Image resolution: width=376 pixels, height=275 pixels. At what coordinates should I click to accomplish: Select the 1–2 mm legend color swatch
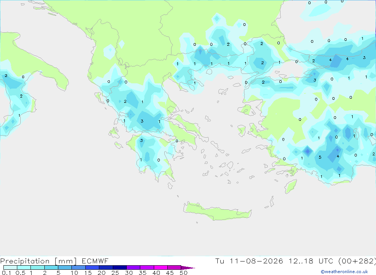pyautogui.click(x=37, y=267)
